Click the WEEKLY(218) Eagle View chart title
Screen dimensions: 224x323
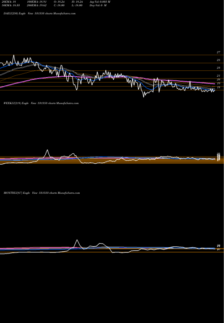(41, 103)
